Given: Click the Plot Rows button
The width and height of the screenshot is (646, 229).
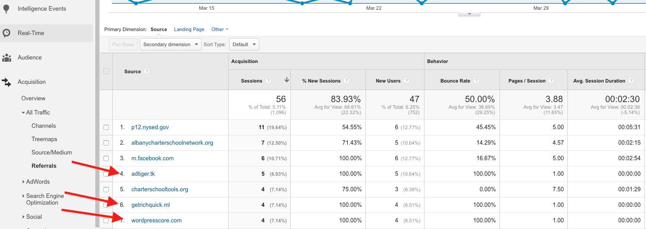Looking at the screenshot, I should [123, 44].
